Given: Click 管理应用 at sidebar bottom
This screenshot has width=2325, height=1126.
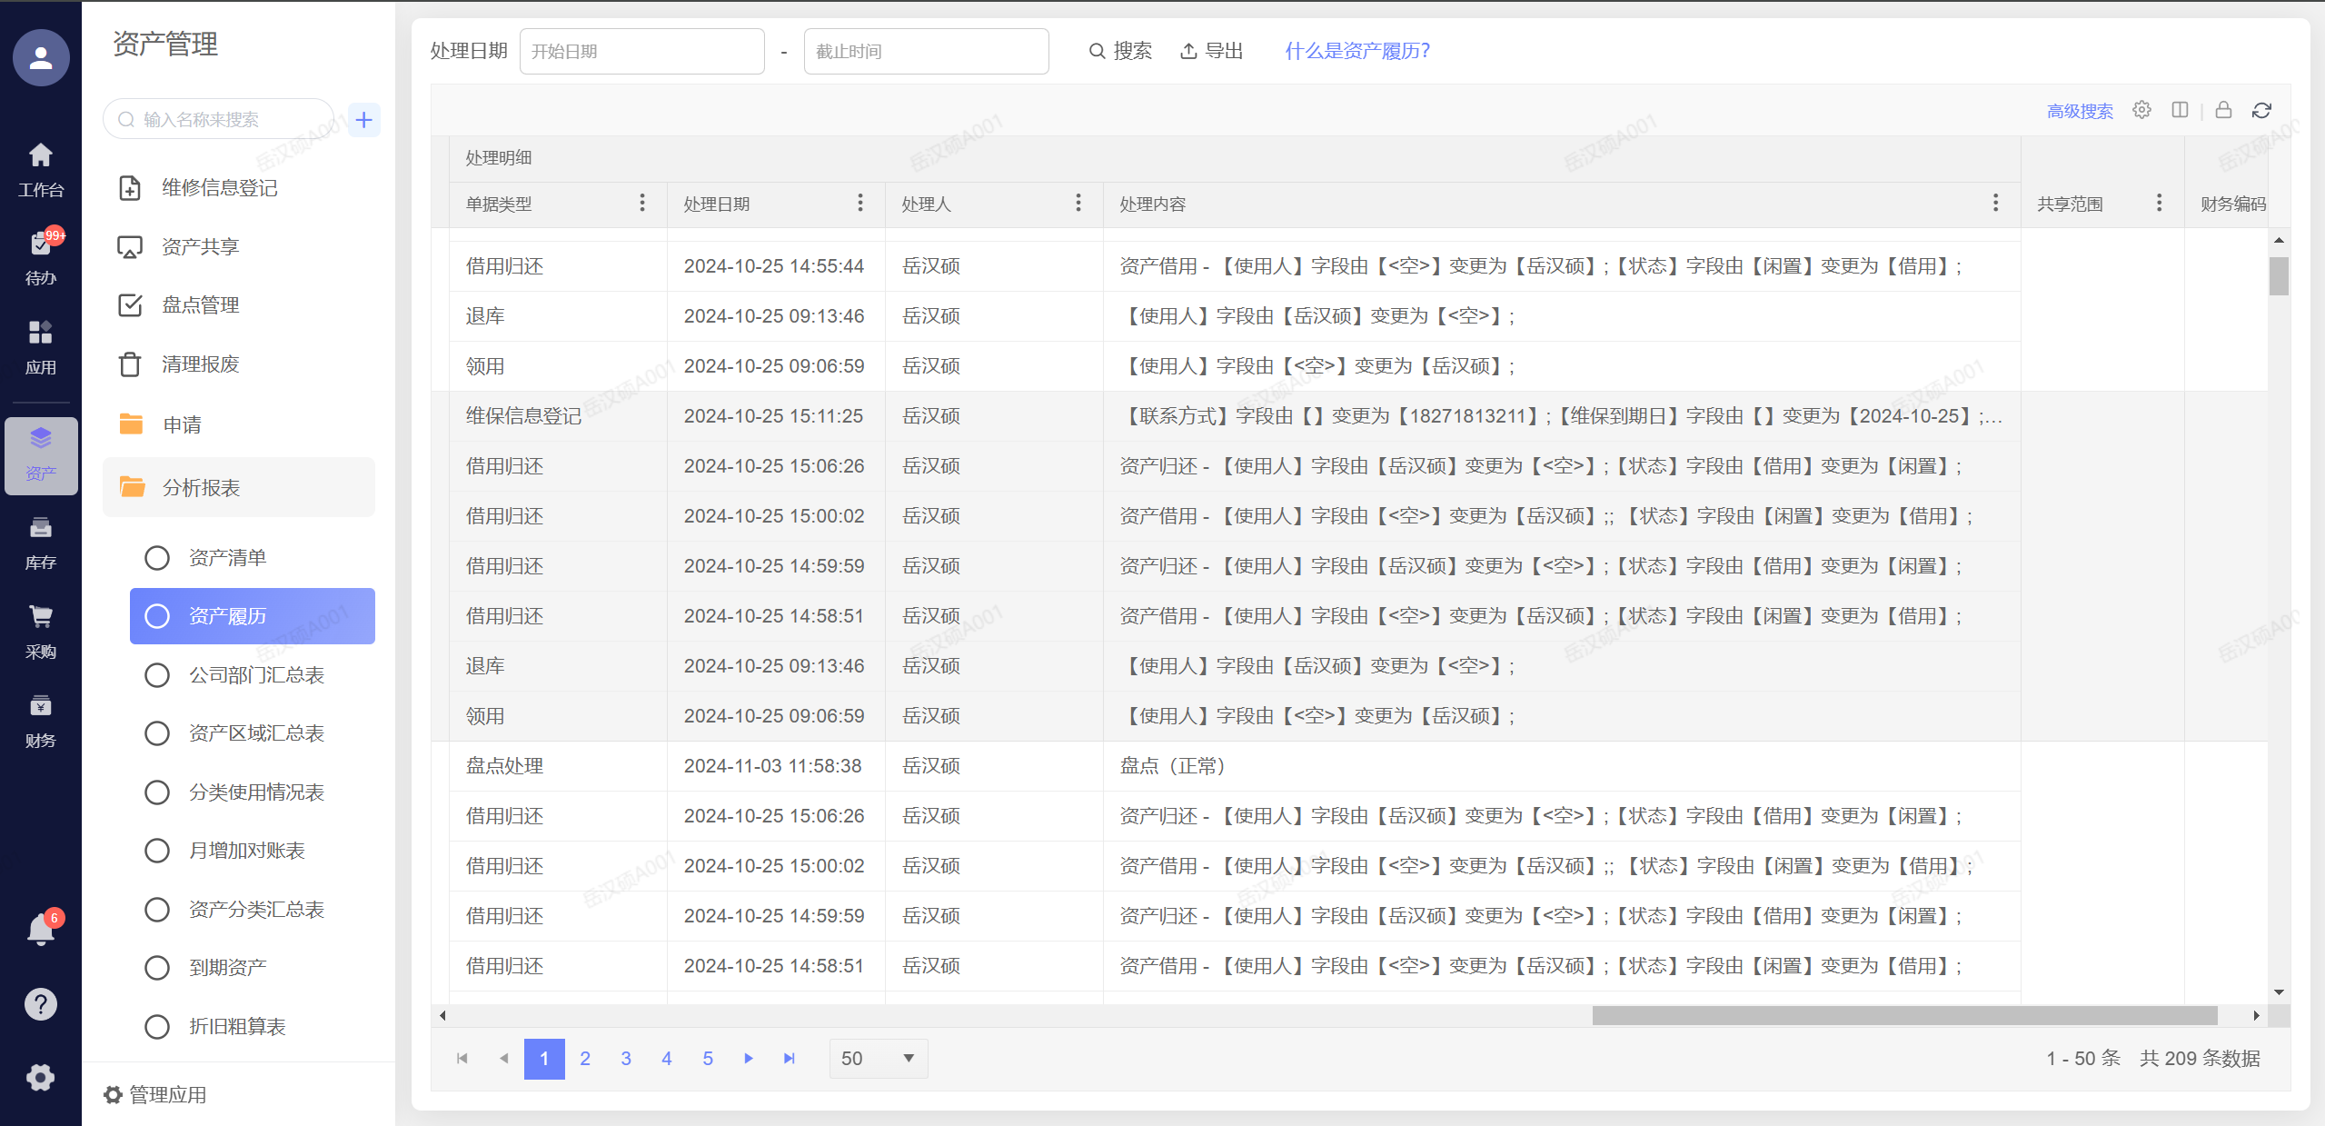Looking at the screenshot, I should (155, 1095).
